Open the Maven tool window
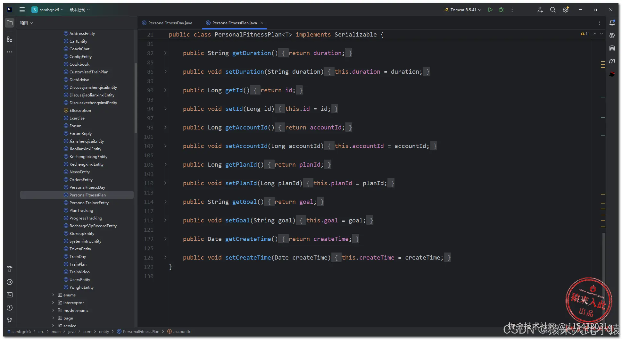 (612, 61)
